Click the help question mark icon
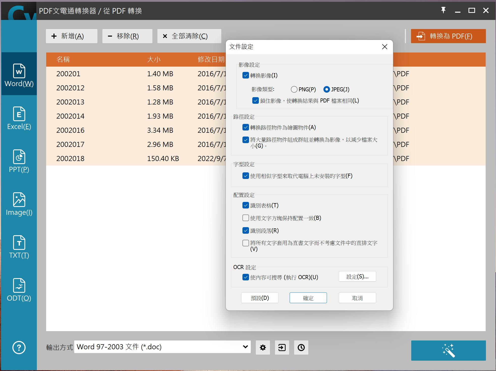 pos(19,348)
